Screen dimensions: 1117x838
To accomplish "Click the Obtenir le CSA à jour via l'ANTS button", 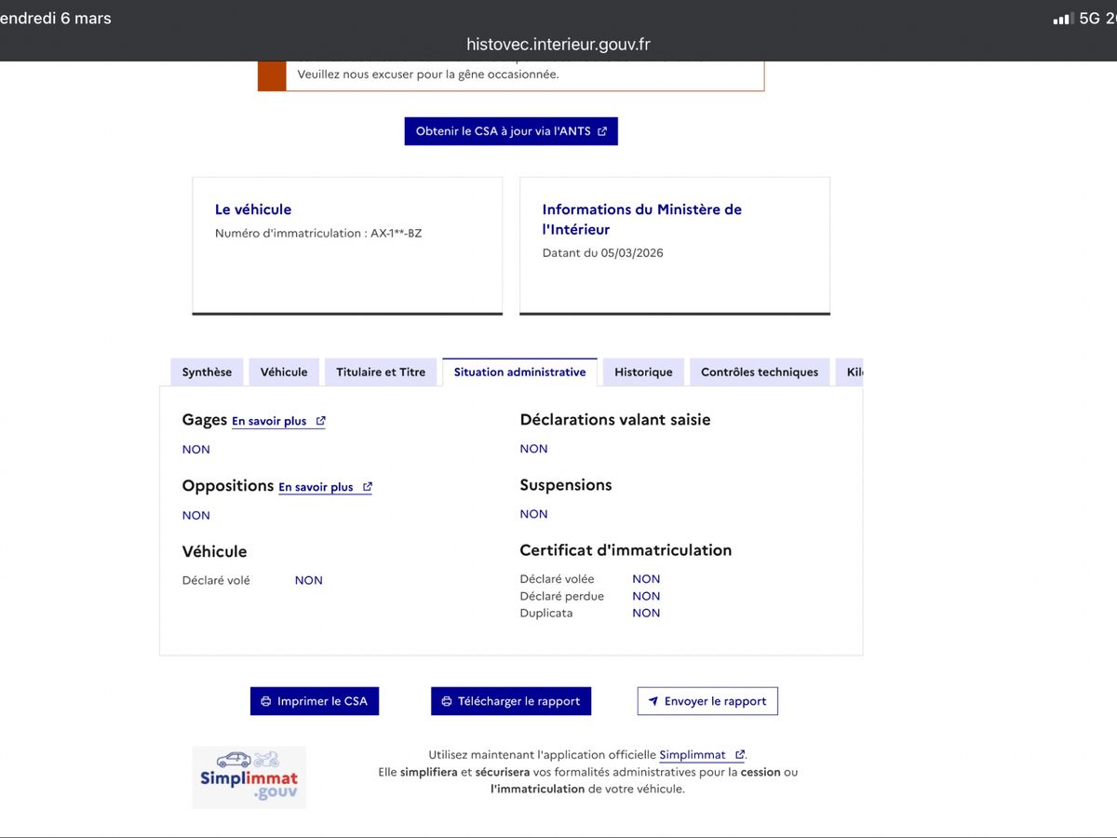I will coord(511,131).
